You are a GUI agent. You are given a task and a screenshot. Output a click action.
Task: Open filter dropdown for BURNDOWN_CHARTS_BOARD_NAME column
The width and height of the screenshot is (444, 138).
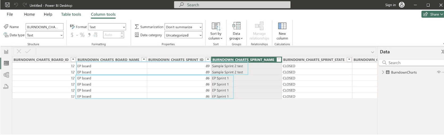pyautogui.click(x=144, y=59)
